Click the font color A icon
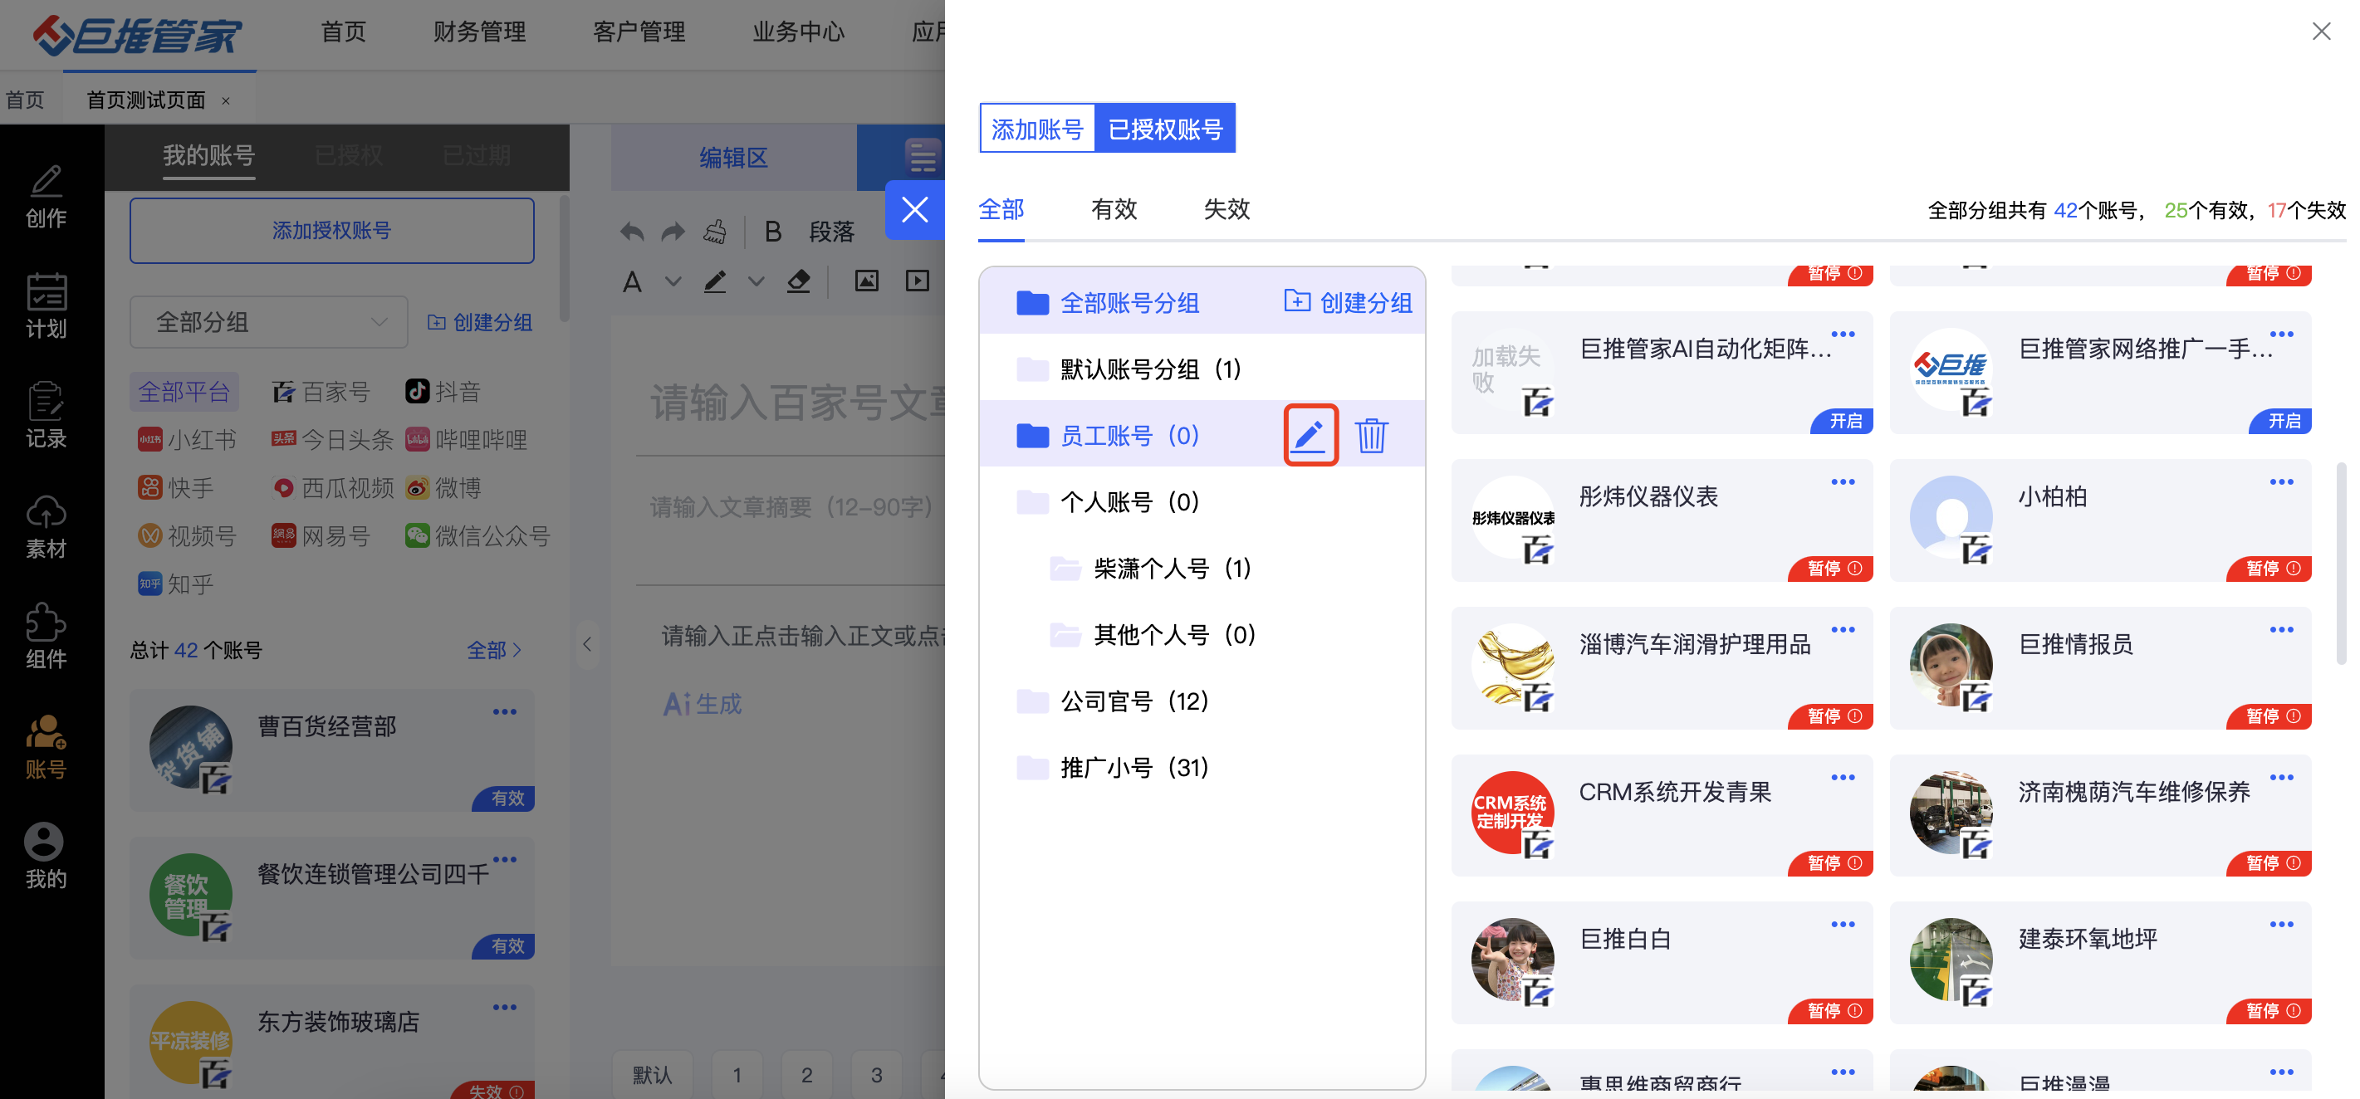The image size is (2360, 1099). point(632,281)
